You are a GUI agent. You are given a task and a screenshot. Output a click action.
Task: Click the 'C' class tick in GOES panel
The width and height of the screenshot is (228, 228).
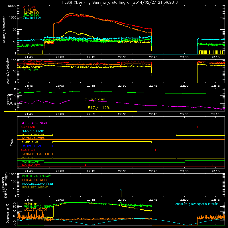pyautogui.click(x=15, y=96)
